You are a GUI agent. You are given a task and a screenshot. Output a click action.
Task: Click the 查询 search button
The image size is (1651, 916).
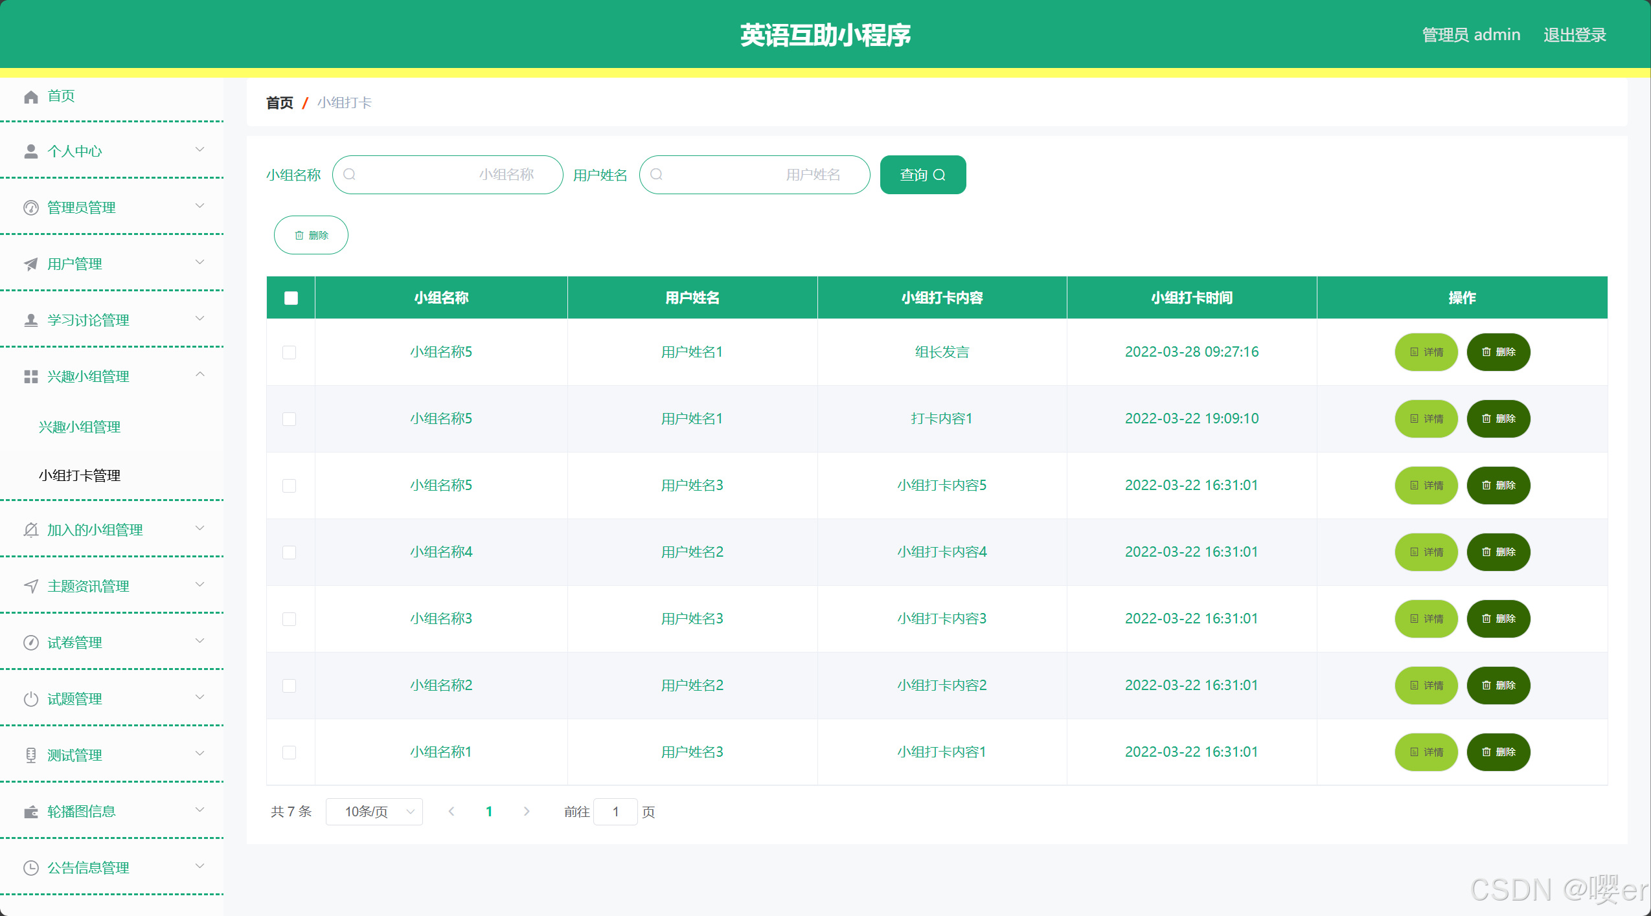click(922, 175)
